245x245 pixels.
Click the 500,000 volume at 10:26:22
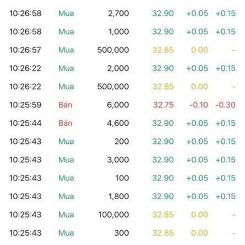113,87
